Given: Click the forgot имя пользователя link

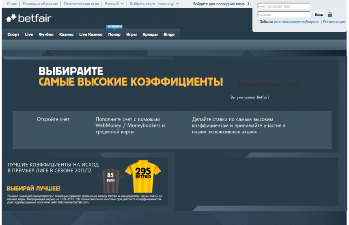Looking at the screenshot, I should click(x=289, y=22).
